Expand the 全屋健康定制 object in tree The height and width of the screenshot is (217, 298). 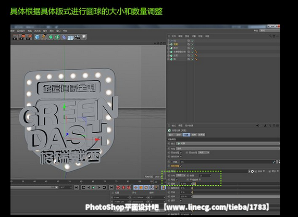[168, 52]
